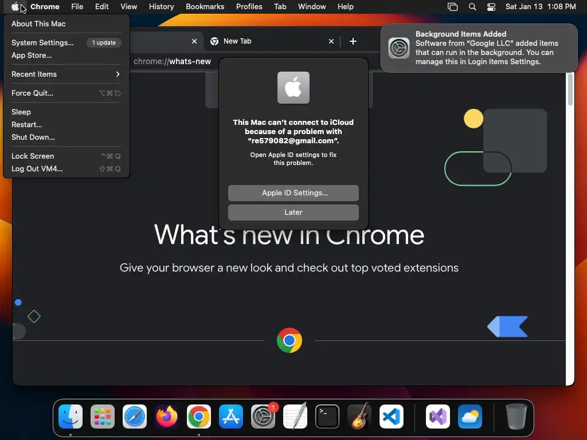Launch Firefox from the dock

(167, 417)
